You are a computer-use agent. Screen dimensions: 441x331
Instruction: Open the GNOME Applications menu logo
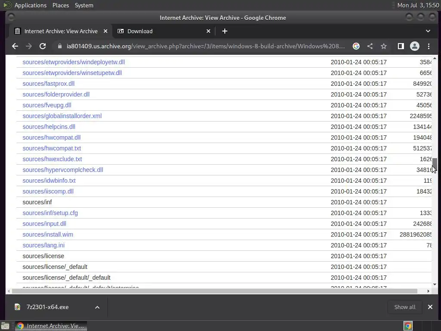(7, 5)
